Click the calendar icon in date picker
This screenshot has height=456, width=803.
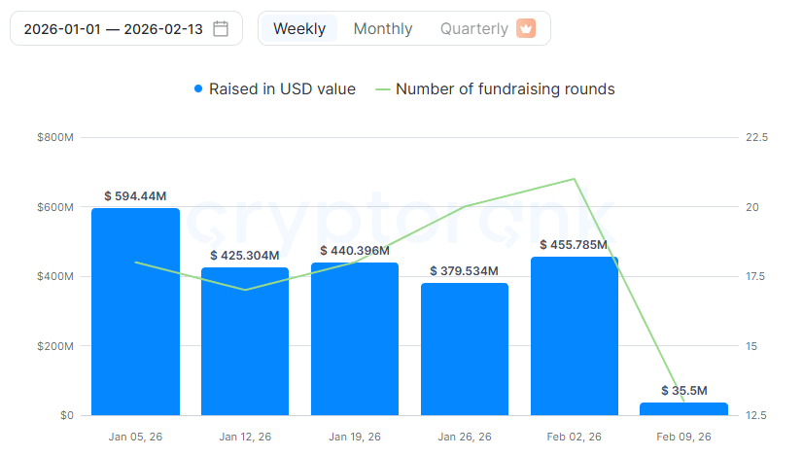[221, 29]
